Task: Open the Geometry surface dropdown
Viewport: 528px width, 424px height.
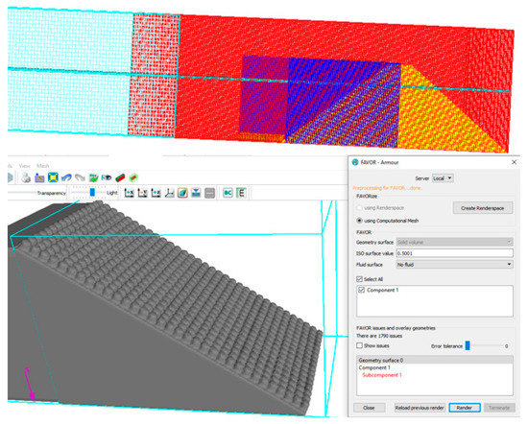Action: tap(454, 242)
